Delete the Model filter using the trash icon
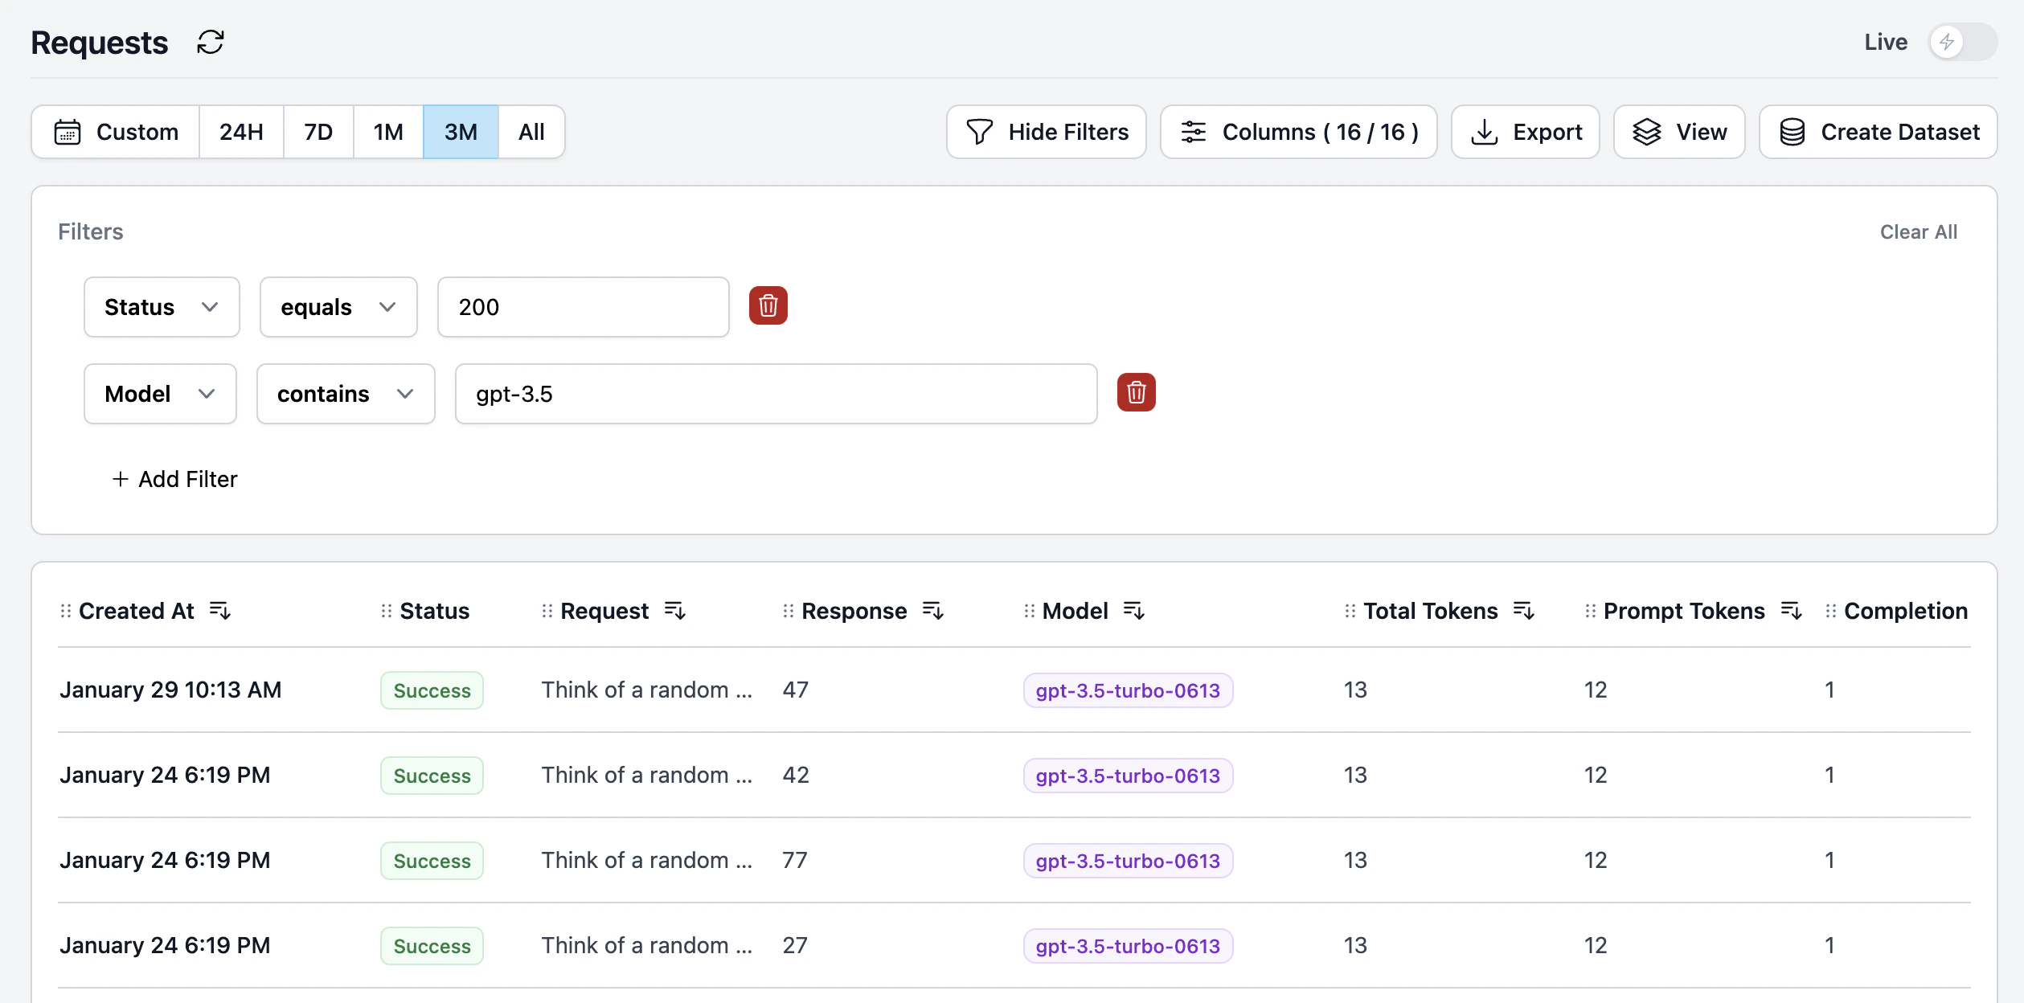Screen dimensions: 2024x1003 [x=1136, y=393]
